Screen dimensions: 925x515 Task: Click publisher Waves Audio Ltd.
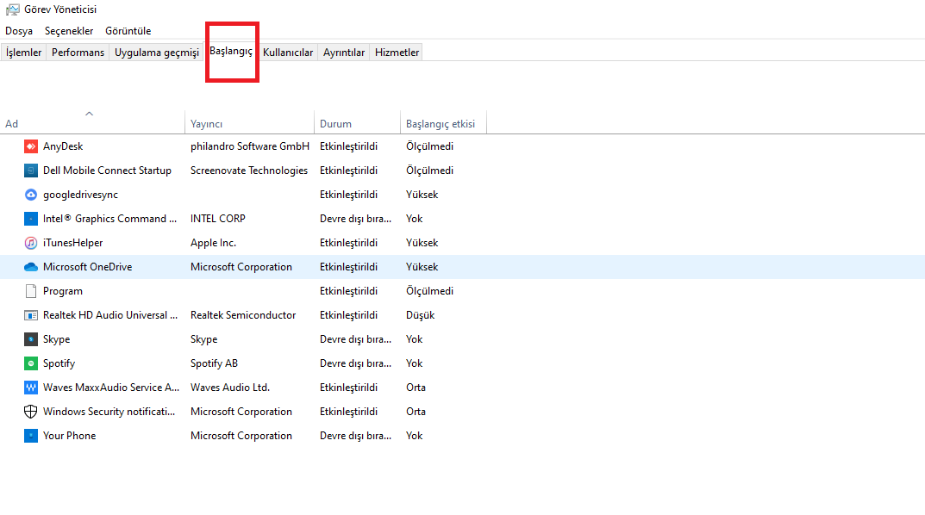(x=230, y=388)
